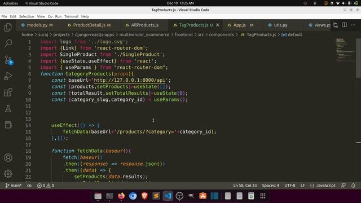361x203 pixels.
Task: Open Firefox from the dock
Action: click(x=121, y=196)
